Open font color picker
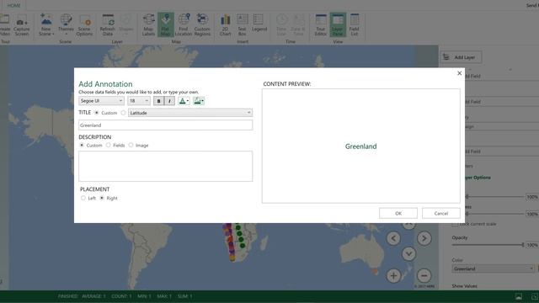The image size is (539, 303). tap(184, 101)
